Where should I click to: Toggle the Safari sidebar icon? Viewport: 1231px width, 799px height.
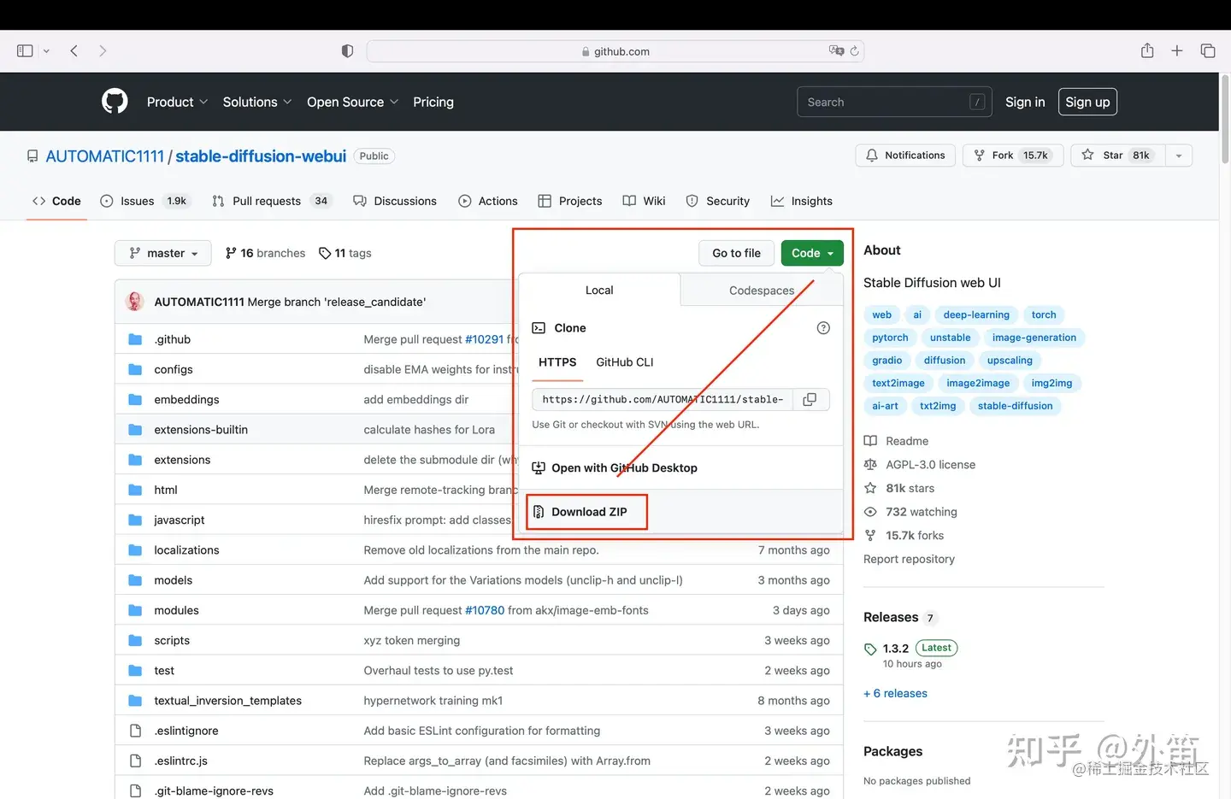pos(25,51)
